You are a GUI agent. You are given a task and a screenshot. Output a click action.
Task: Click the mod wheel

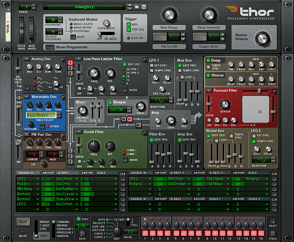coord(31,30)
